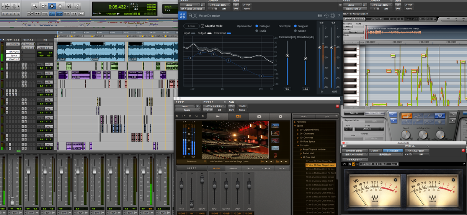Open Snapshot 1 dropdown in Space
467x215 pixels.
192,161
